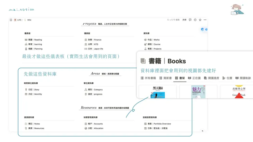Open the three-dot more options menu
Screen dimensions: 253x142
pyautogui.click(x=205, y=20)
